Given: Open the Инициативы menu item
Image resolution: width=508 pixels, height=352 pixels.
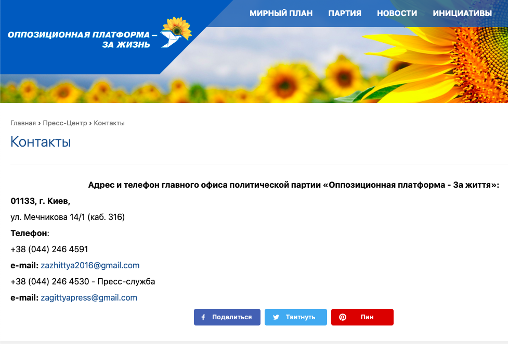Looking at the screenshot, I should point(462,14).
